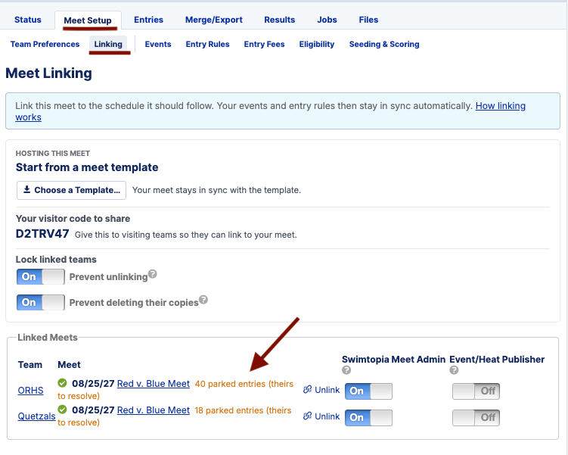The width and height of the screenshot is (568, 455).
Task: Click the Choose a Template button
Action: tap(71, 190)
